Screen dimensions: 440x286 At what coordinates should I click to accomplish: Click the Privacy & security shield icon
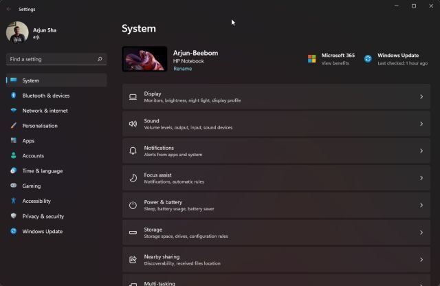(x=14, y=216)
